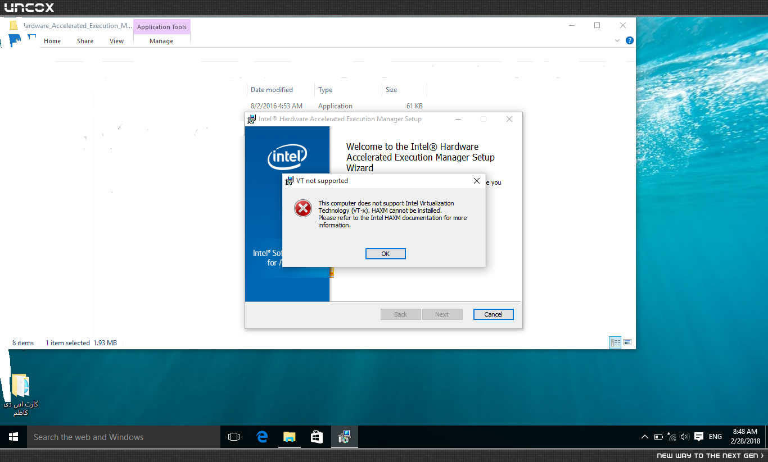The image size is (768, 462).
Task: Click the "Application" type cell in file list
Action: pyautogui.click(x=335, y=106)
